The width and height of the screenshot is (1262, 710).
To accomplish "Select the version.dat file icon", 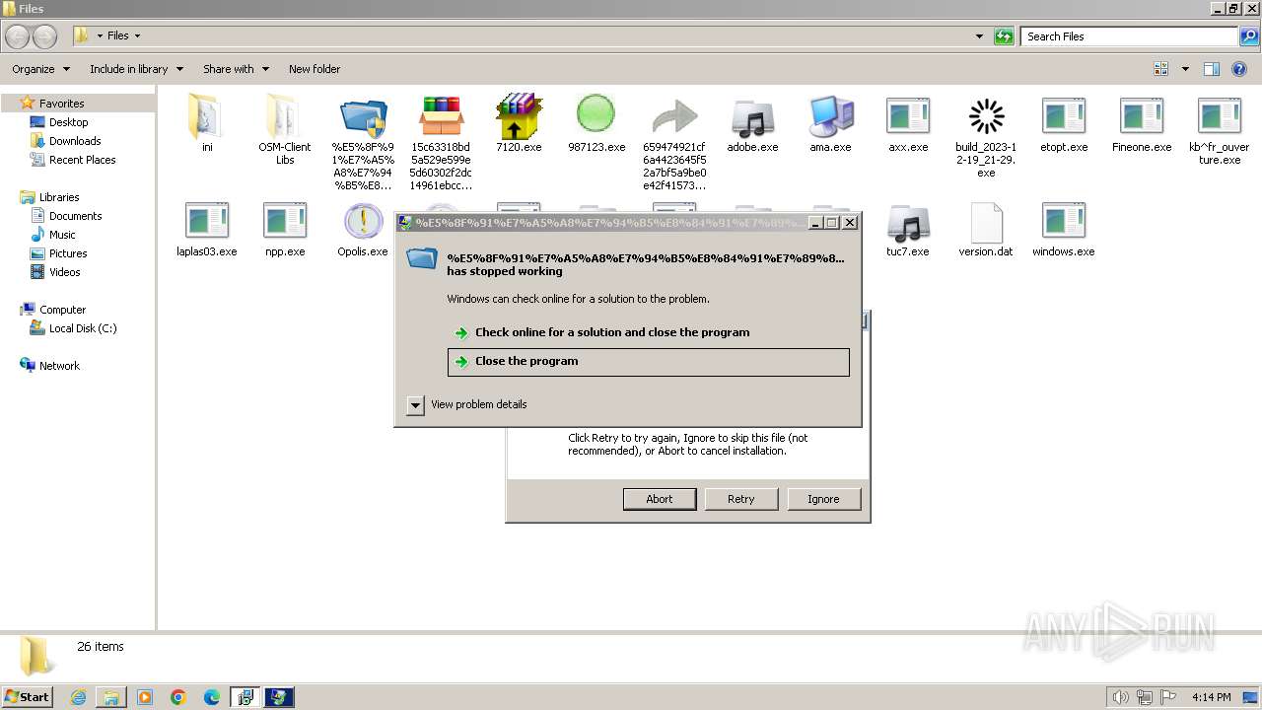I will (986, 222).
